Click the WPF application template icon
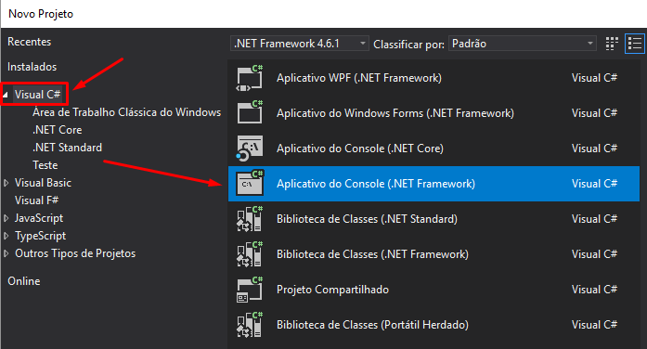The height and width of the screenshot is (349, 647). tap(250, 78)
